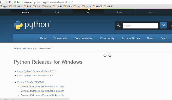Open the 安全 bookmark folder

pyautogui.click(x=37, y=7)
